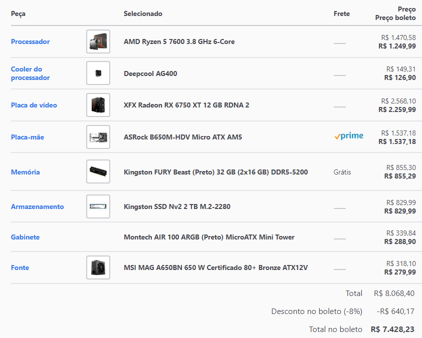
Task: Click the Kingston SSD Nv2 thumbnail
Action: coord(98,206)
